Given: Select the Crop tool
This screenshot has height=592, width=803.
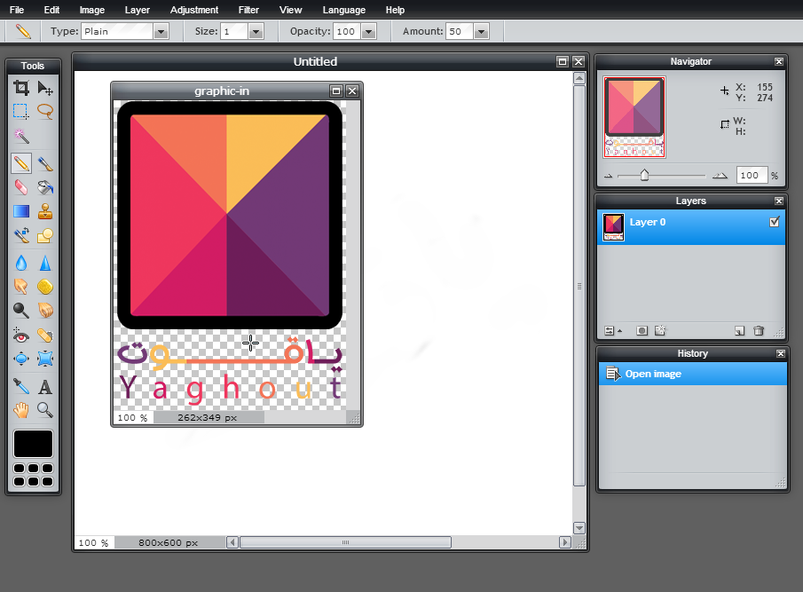Looking at the screenshot, I should point(21,88).
